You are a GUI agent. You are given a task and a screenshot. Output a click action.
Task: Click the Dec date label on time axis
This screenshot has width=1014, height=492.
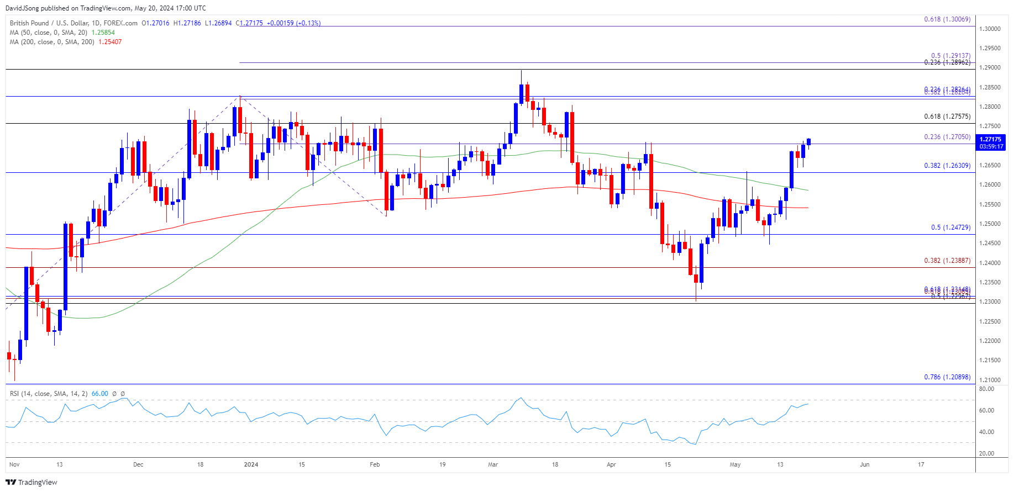tap(138, 465)
